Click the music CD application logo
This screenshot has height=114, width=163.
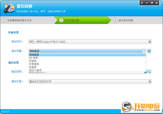[9, 8]
